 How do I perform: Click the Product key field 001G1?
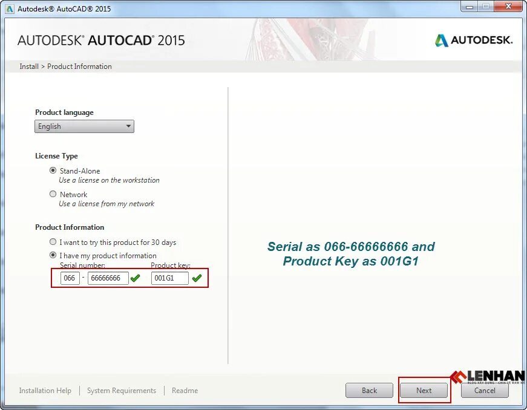coord(170,278)
